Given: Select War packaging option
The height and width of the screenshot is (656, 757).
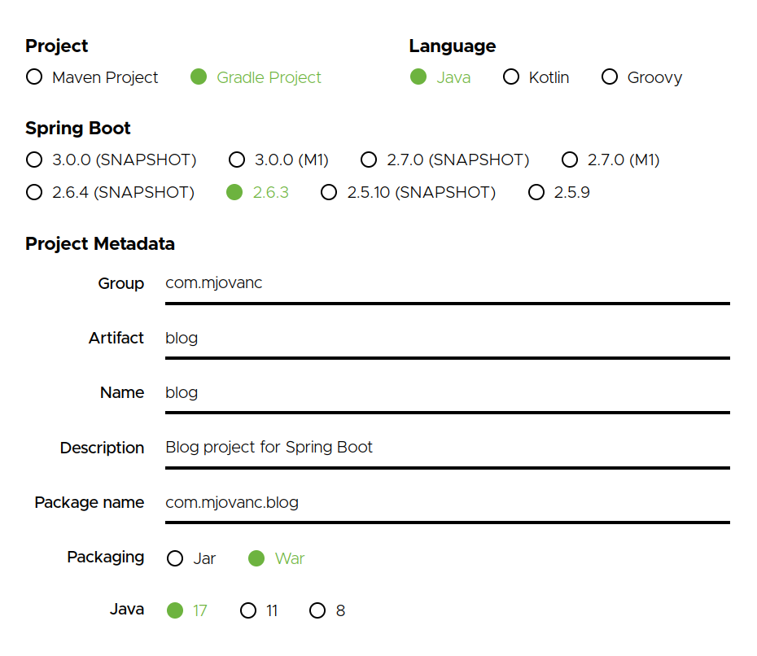Looking at the screenshot, I should (x=256, y=558).
